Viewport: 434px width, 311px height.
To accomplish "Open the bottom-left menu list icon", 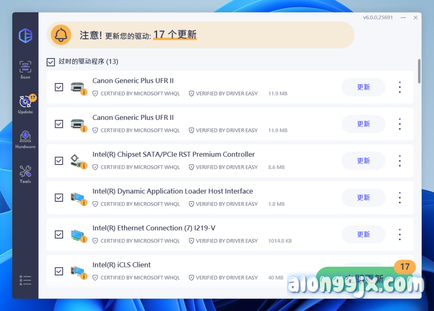I will [x=25, y=280].
